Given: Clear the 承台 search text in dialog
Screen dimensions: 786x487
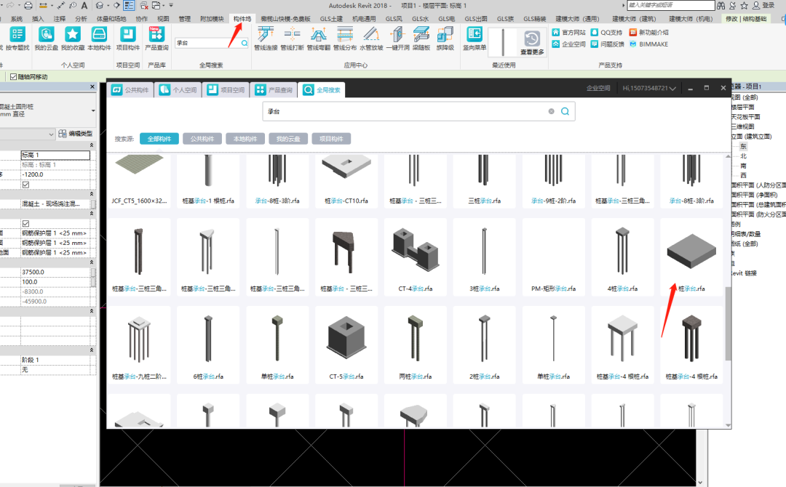Looking at the screenshot, I should tap(552, 111).
